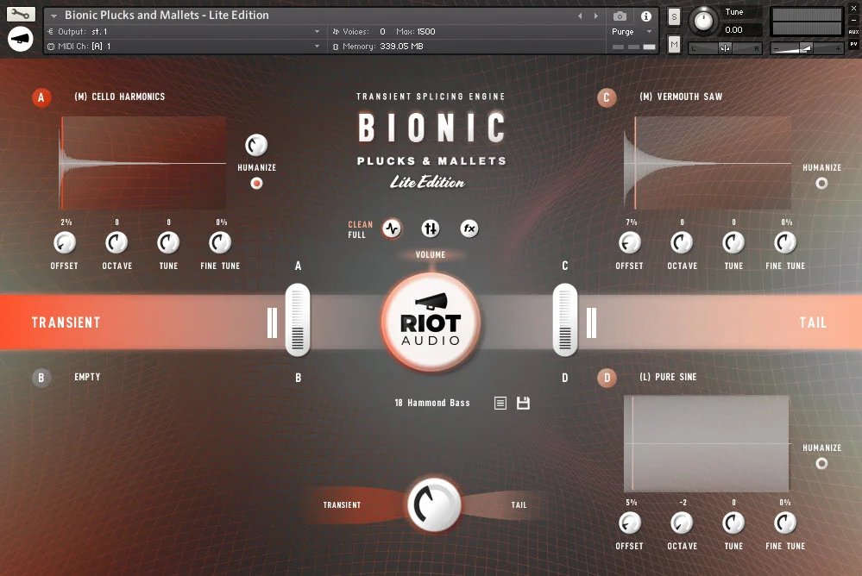Toggle the AUX sends display

point(853,32)
